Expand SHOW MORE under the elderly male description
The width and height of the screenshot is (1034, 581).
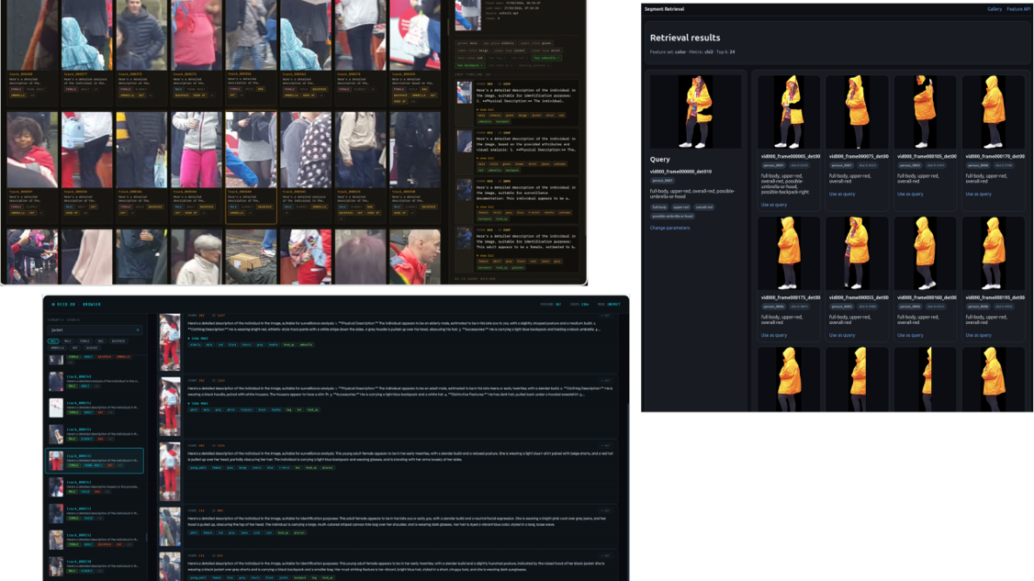[x=197, y=339]
